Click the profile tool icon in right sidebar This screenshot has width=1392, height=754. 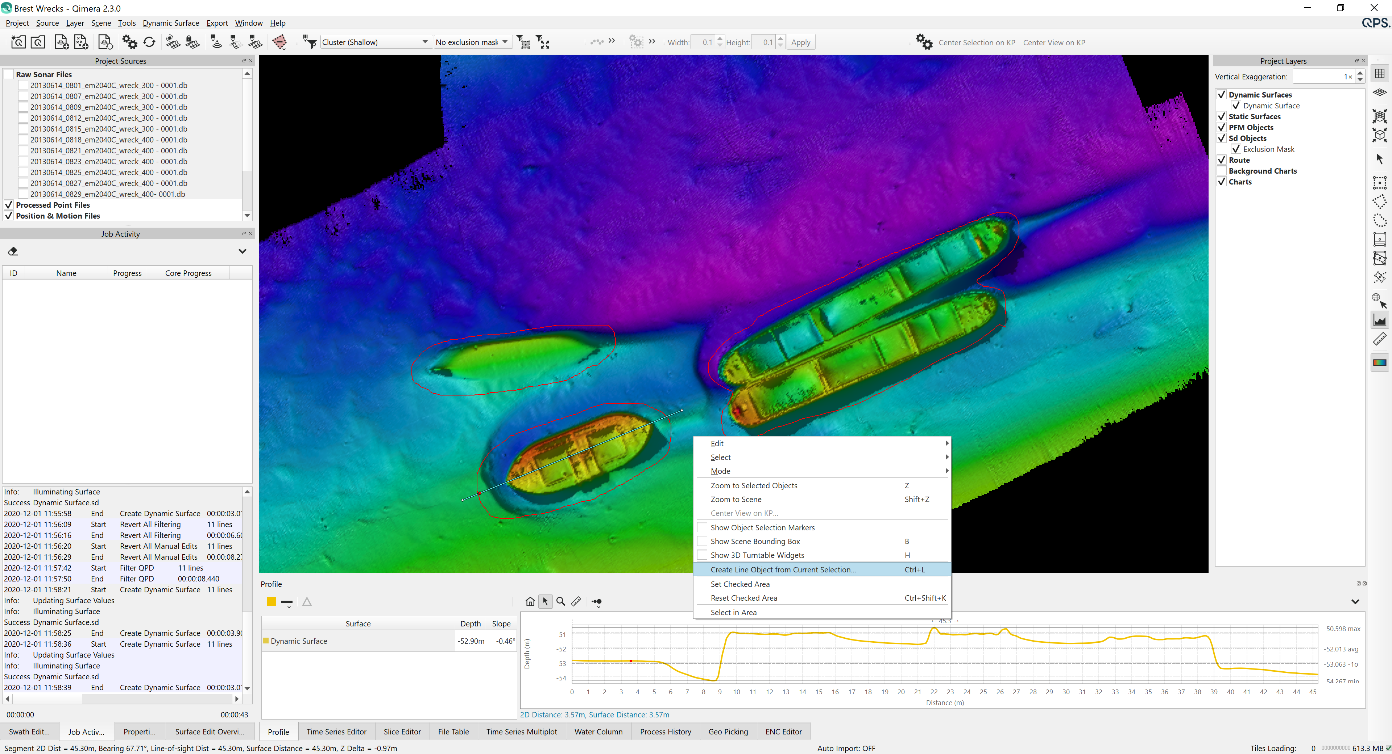[x=1379, y=320]
